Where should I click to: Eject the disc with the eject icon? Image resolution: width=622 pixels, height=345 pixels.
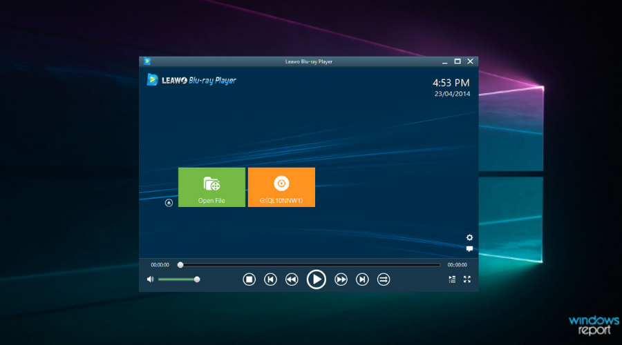pos(169,203)
